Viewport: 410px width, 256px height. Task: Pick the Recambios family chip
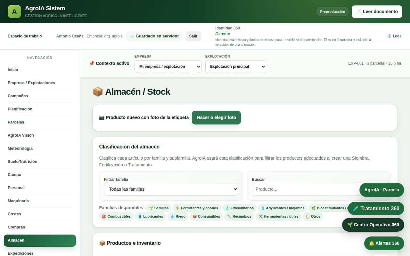point(239,216)
